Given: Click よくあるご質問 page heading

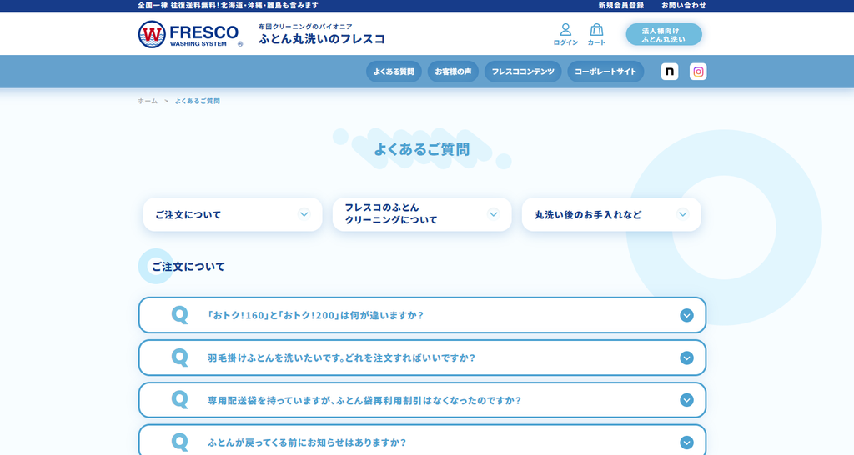Looking at the screenshot, I should click(x=422, y=149).
